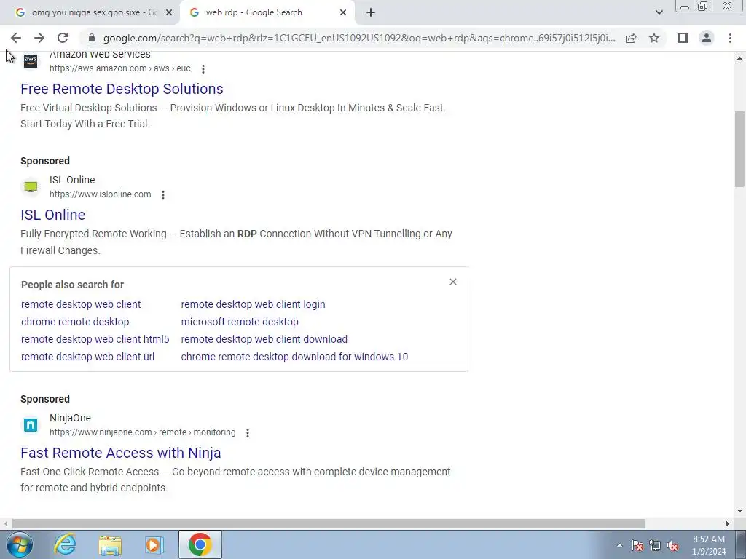
Task: Share this page icon in address bar
Action: (631, 38)
